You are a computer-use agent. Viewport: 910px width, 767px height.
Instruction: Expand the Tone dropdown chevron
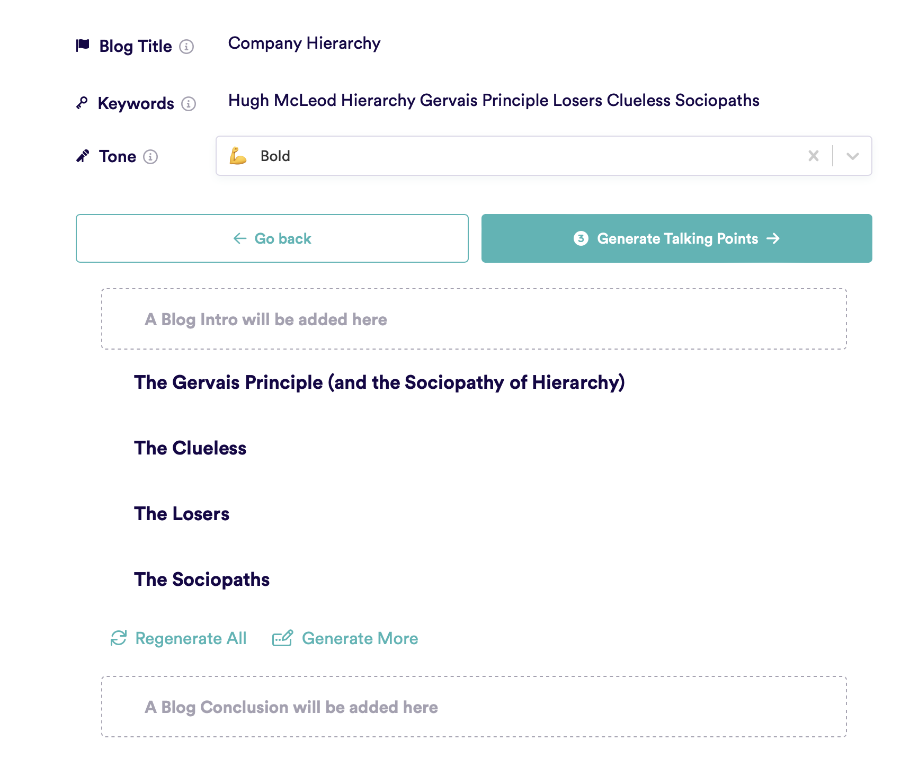click(852, 156)
